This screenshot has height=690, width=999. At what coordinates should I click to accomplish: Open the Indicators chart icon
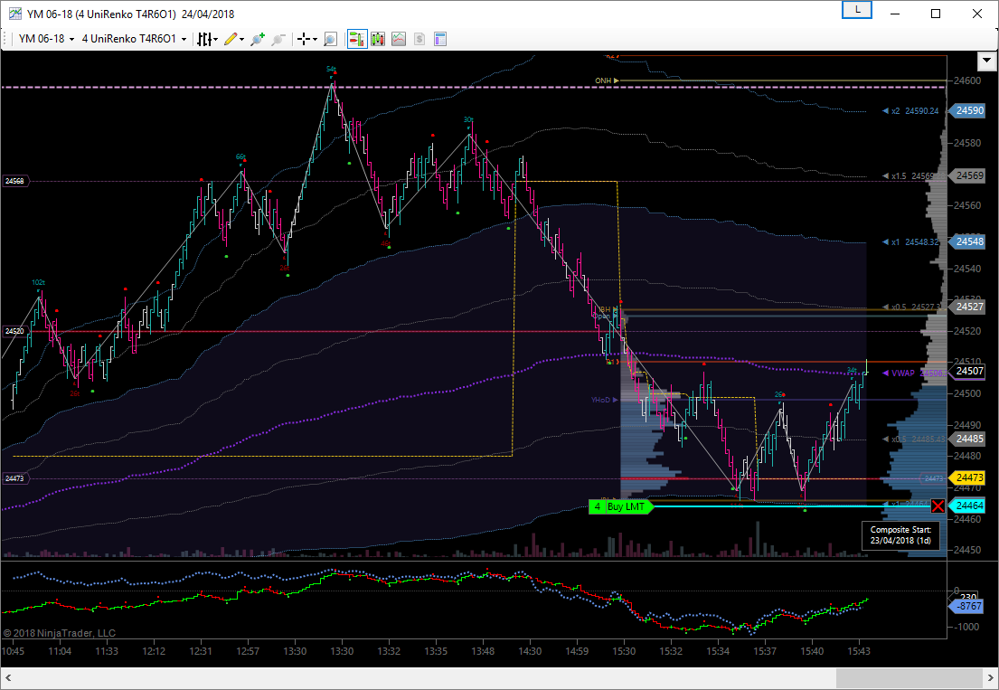coord(398,39)
